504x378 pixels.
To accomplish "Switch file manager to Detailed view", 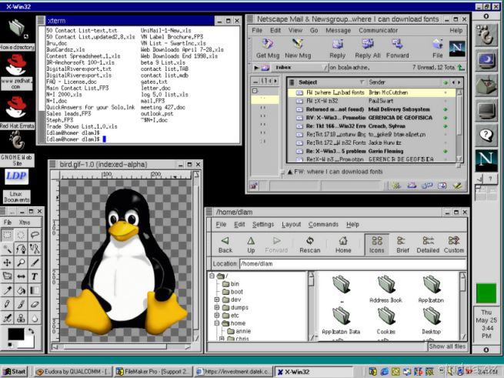I will coord(428,243).
